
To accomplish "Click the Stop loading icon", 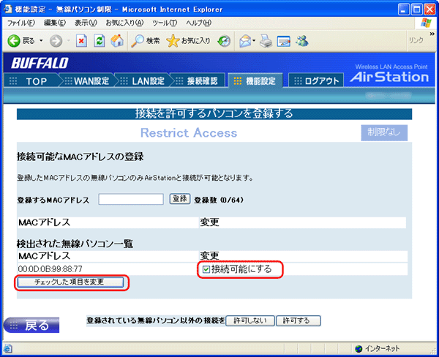I will (82, 40).
